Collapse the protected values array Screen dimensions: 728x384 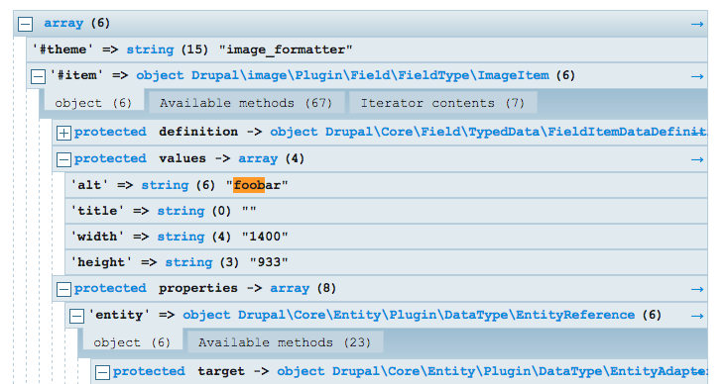point(63,159)
